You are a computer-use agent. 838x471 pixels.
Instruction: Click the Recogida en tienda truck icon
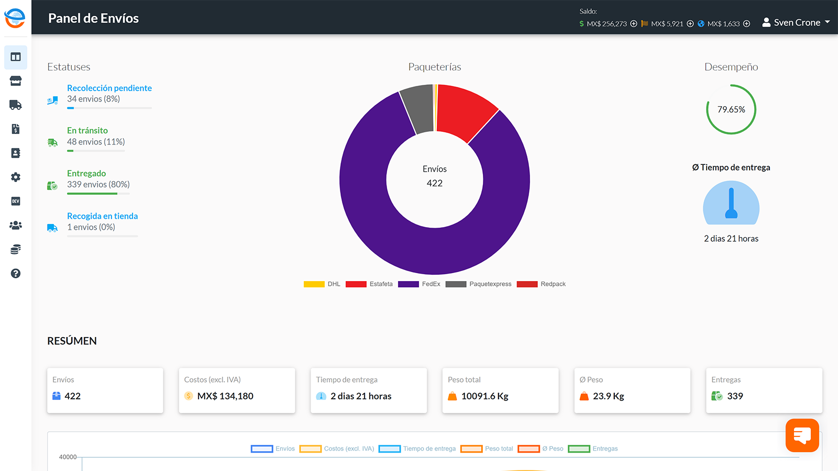pyautogui.click(x=52, y=228)
